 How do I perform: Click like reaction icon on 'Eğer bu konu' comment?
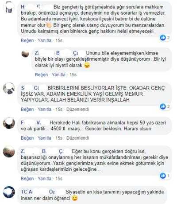click(x=163, y=176)
